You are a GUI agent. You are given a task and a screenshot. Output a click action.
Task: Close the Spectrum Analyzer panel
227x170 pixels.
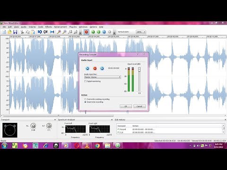pyautogui.click(x=112, y=120)
